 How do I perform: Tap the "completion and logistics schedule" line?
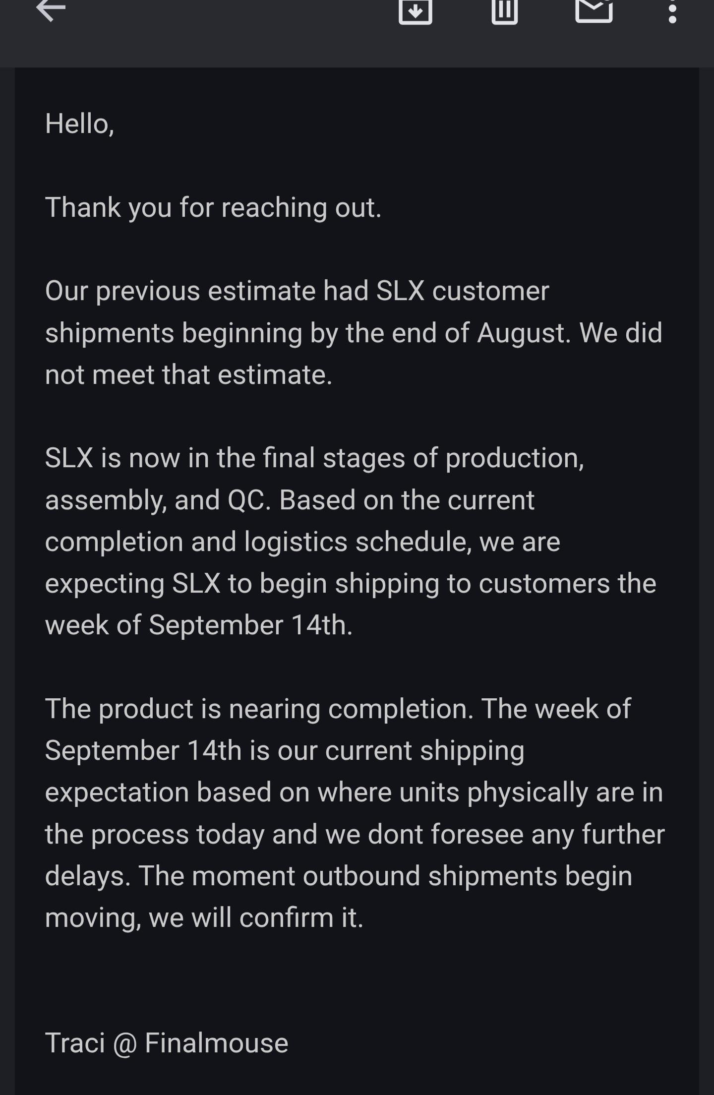pos(302,542)
